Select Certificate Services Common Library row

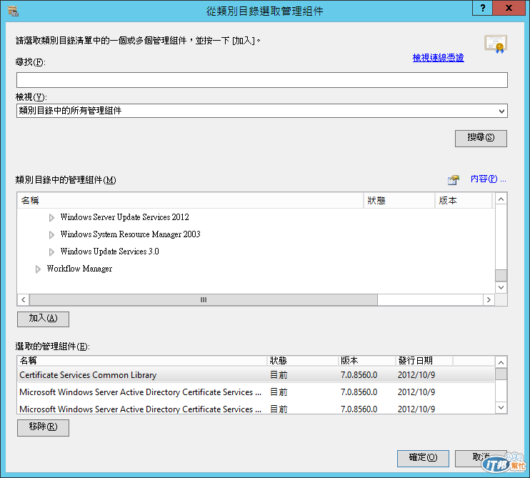(x=256, y=375)
